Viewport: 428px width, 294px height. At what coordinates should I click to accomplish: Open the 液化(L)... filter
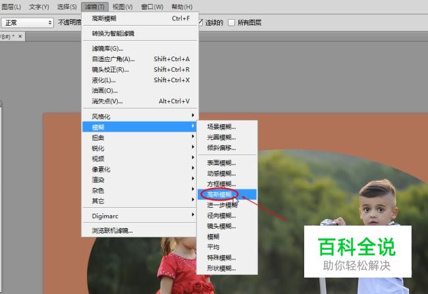pos(140,80)
